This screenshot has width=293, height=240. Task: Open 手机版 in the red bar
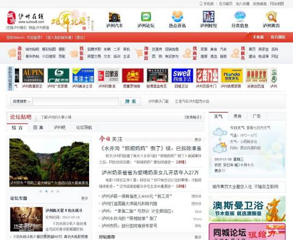pyautogui.click(x=258, y=37)
